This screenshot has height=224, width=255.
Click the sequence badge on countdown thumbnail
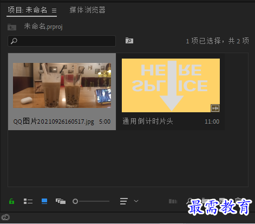point(215,108)
